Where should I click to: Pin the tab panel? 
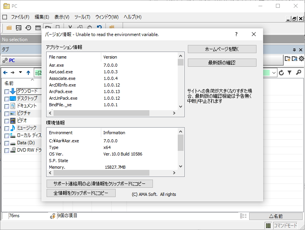coord(294,50)
